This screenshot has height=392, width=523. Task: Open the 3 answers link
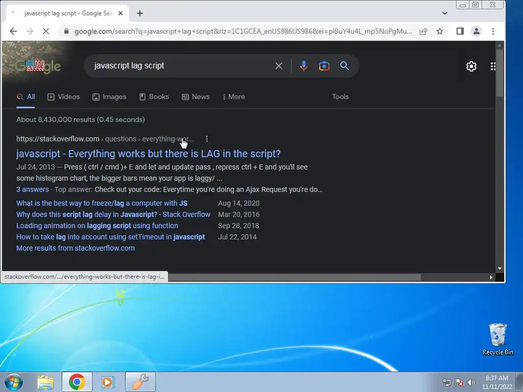click(x=32, y=189)
